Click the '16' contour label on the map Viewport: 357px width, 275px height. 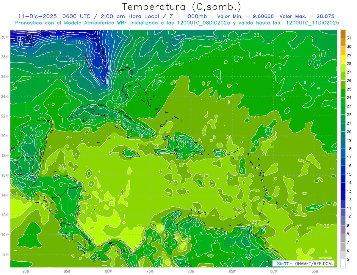tap(21, 44)
